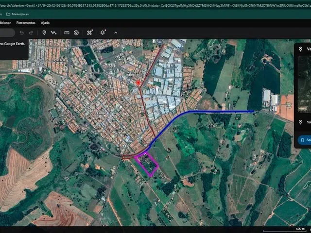Click the satellite icon in the toolbar
This screenshot has width=311, height=233.
pyautogui.click(x=89, y=33)
